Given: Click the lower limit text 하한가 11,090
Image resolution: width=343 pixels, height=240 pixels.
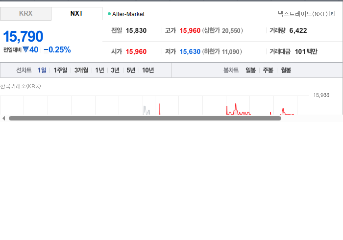Looking at the screenshot, I should tap(222, 51).
